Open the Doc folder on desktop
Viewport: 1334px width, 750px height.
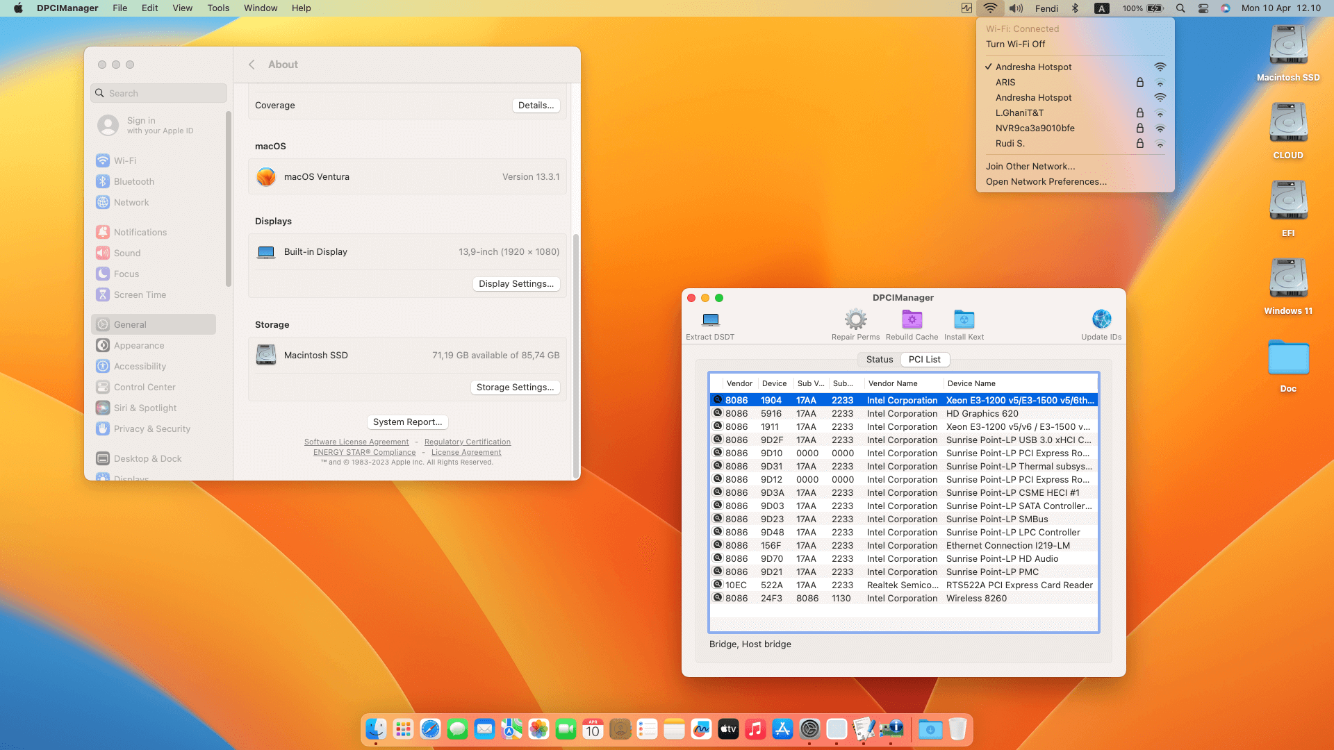[1288, 365]
